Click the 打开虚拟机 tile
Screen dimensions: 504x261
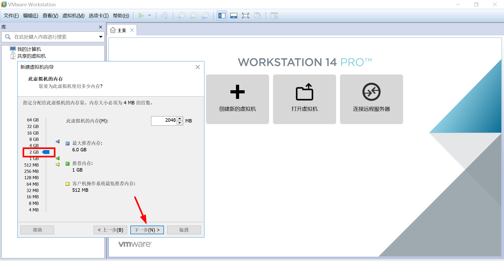click(x=305, y=99)
